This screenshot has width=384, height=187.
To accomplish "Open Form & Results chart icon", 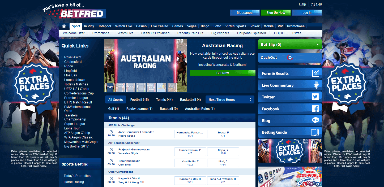I will pyautogui.click(x=316, y=73).
